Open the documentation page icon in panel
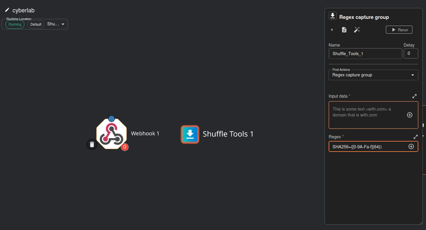 click(344, 30)
